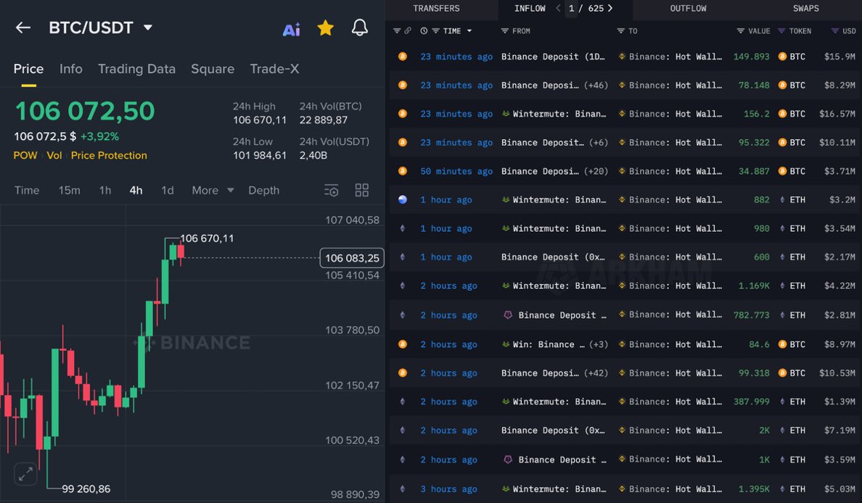Click the ETH token icon in 600 ETH row

(x=782, y=257)
